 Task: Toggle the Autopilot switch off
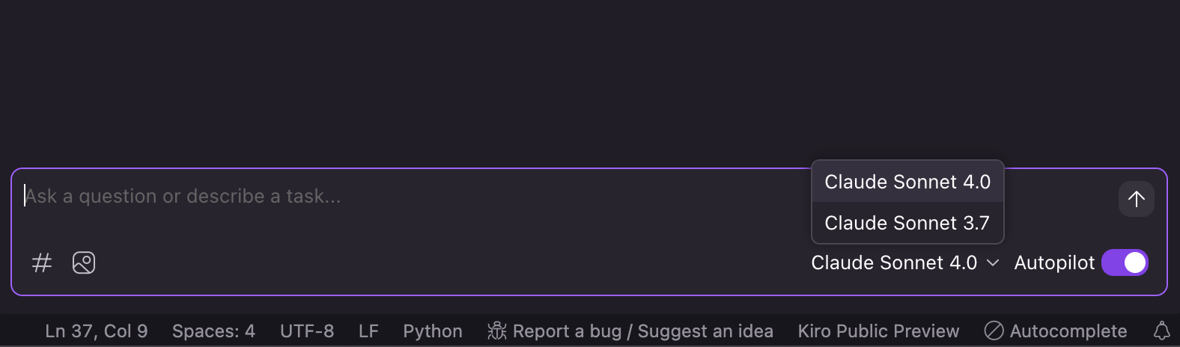coord(1125,262)
